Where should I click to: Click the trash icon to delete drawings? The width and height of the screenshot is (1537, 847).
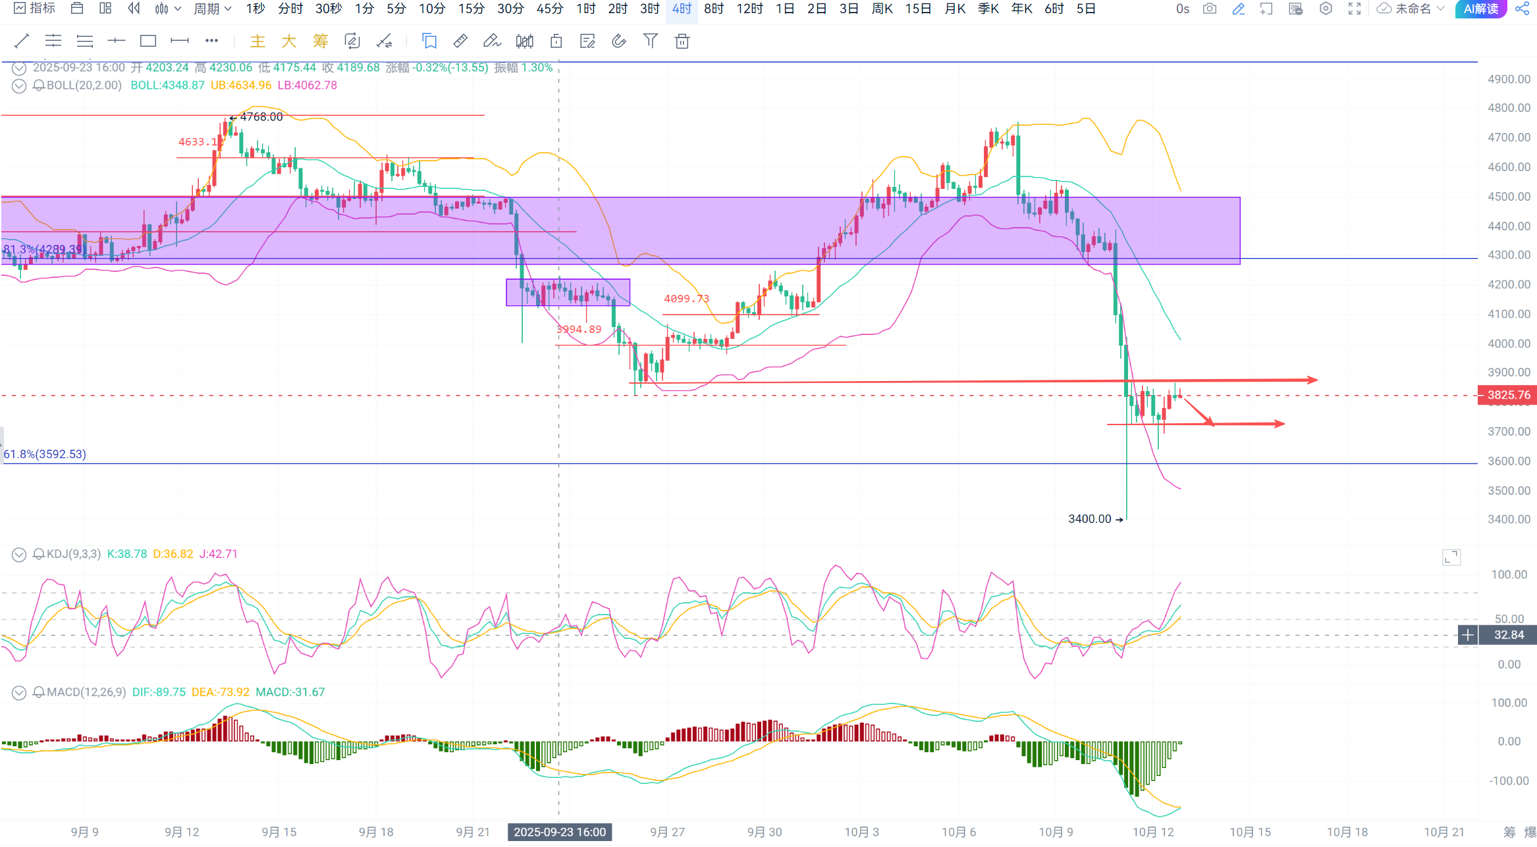pyautogui.click(x=682, y=41)
